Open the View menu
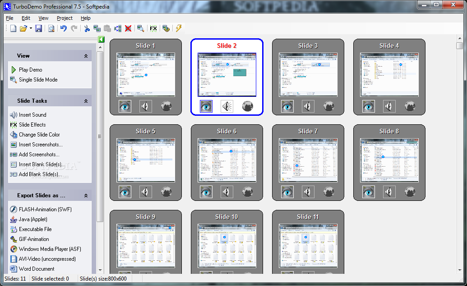The height and width of the screenshot is (286, 467). click(43, 18)
